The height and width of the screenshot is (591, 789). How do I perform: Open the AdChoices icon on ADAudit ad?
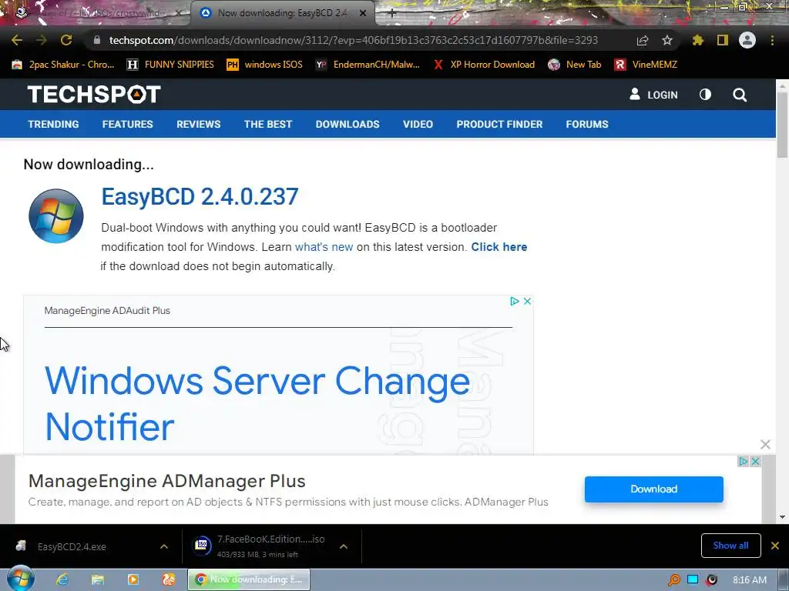[x=514, y=301]
